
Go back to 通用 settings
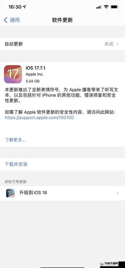pyautogui.click(x=11, y=20)
